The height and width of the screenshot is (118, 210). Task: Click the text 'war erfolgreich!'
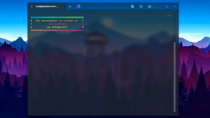click(x=57, y=27)
